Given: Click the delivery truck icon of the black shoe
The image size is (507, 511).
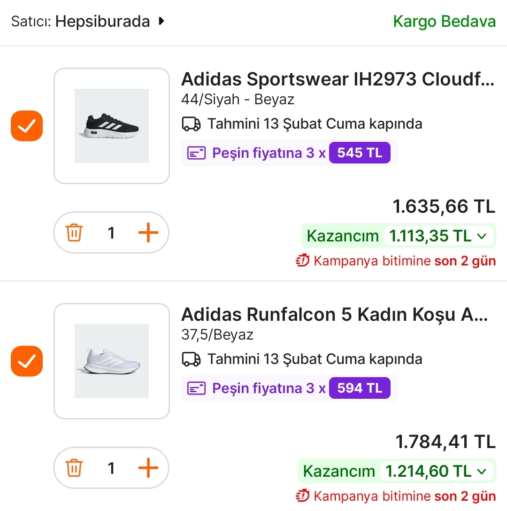Looking at the screenshot, I should 191,124.
